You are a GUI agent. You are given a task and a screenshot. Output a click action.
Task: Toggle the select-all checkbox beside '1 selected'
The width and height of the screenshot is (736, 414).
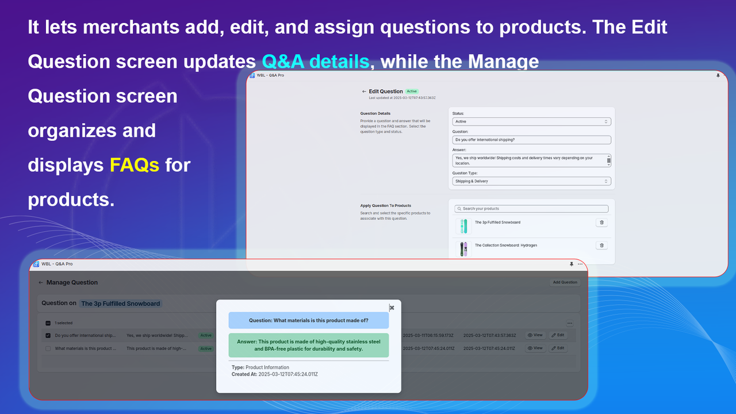pos(48,323)
